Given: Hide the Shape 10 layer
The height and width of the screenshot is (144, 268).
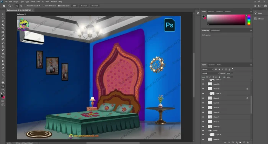Looking at the screenshot, I should coord(203,89).
